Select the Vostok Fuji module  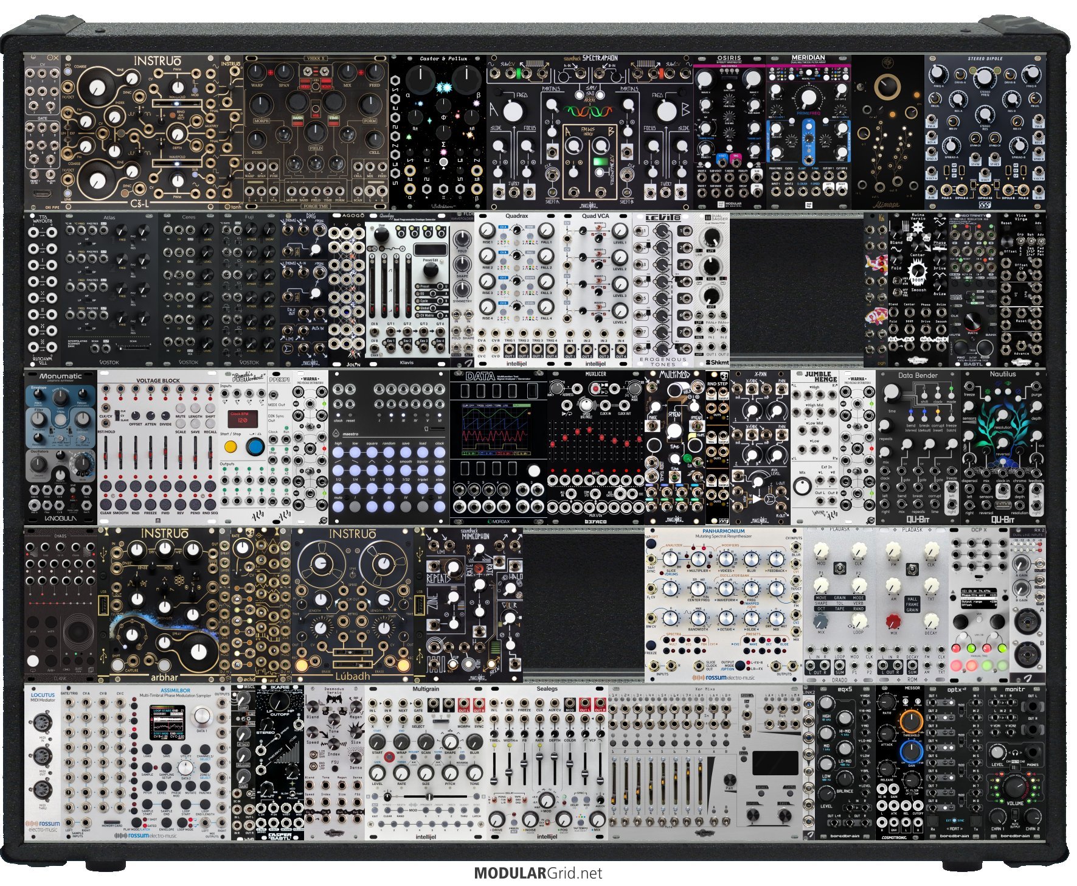coord(249,290)
